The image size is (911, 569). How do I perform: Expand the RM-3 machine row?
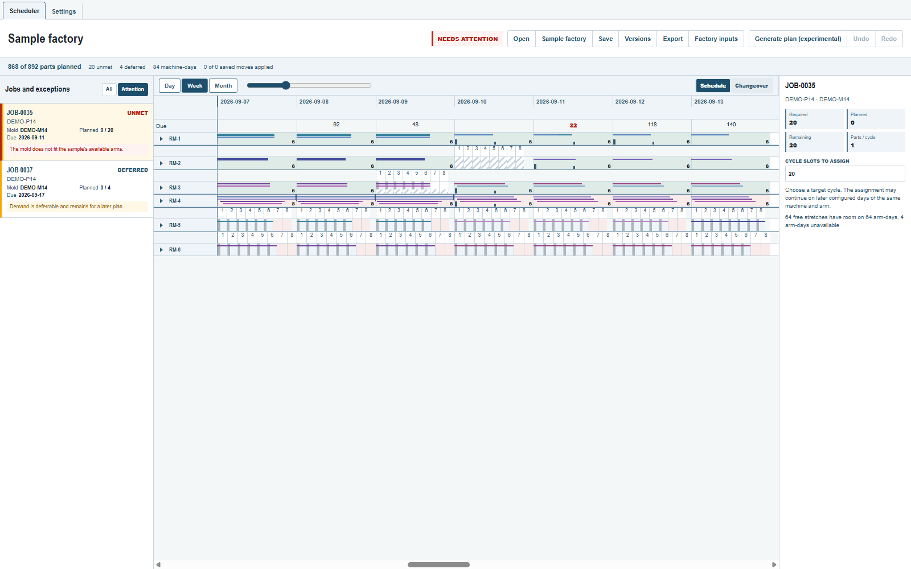click(x=162, y=188)
